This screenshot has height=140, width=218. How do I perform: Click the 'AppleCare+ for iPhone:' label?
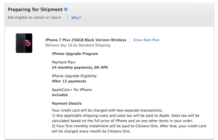tap(72, 90)
